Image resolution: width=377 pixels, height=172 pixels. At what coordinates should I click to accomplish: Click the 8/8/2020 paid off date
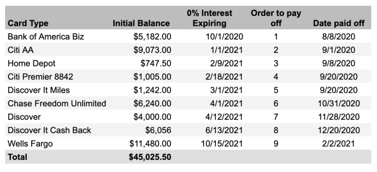click(339, 37)
